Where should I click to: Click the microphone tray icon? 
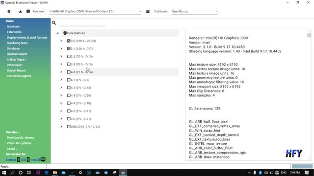pos(255,173)
